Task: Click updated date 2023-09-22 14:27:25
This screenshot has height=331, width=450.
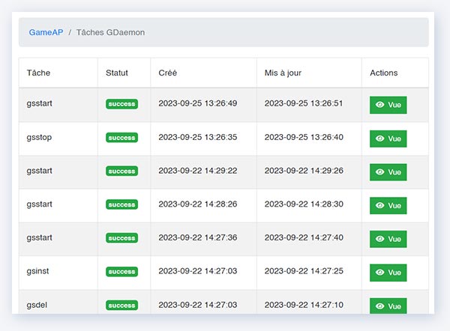Action: 304,271
